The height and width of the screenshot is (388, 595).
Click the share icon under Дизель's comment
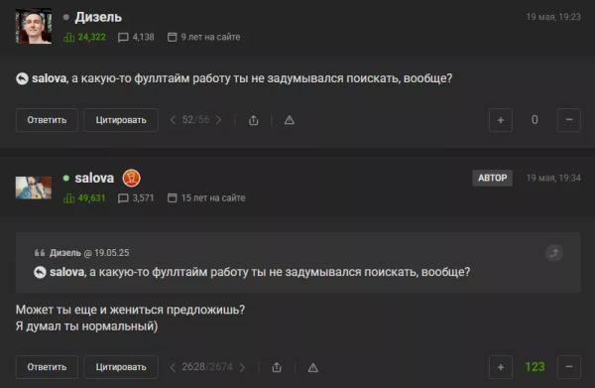254,120
